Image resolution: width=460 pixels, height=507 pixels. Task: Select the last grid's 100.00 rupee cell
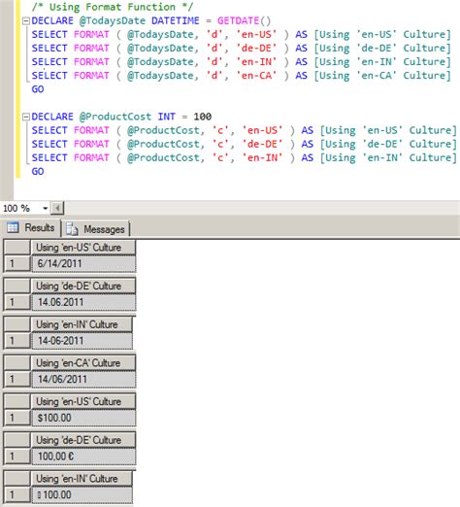82,494
